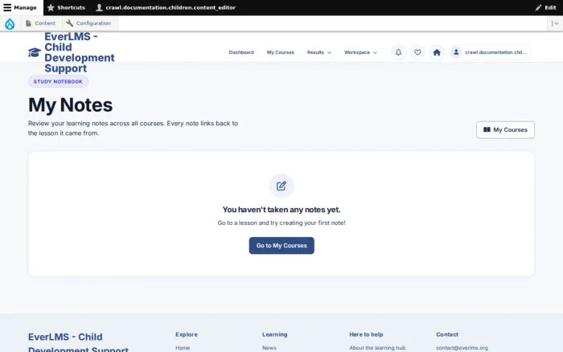Open the Configuration admin menu
The image size is (563, 352).
tap(88, 23)
